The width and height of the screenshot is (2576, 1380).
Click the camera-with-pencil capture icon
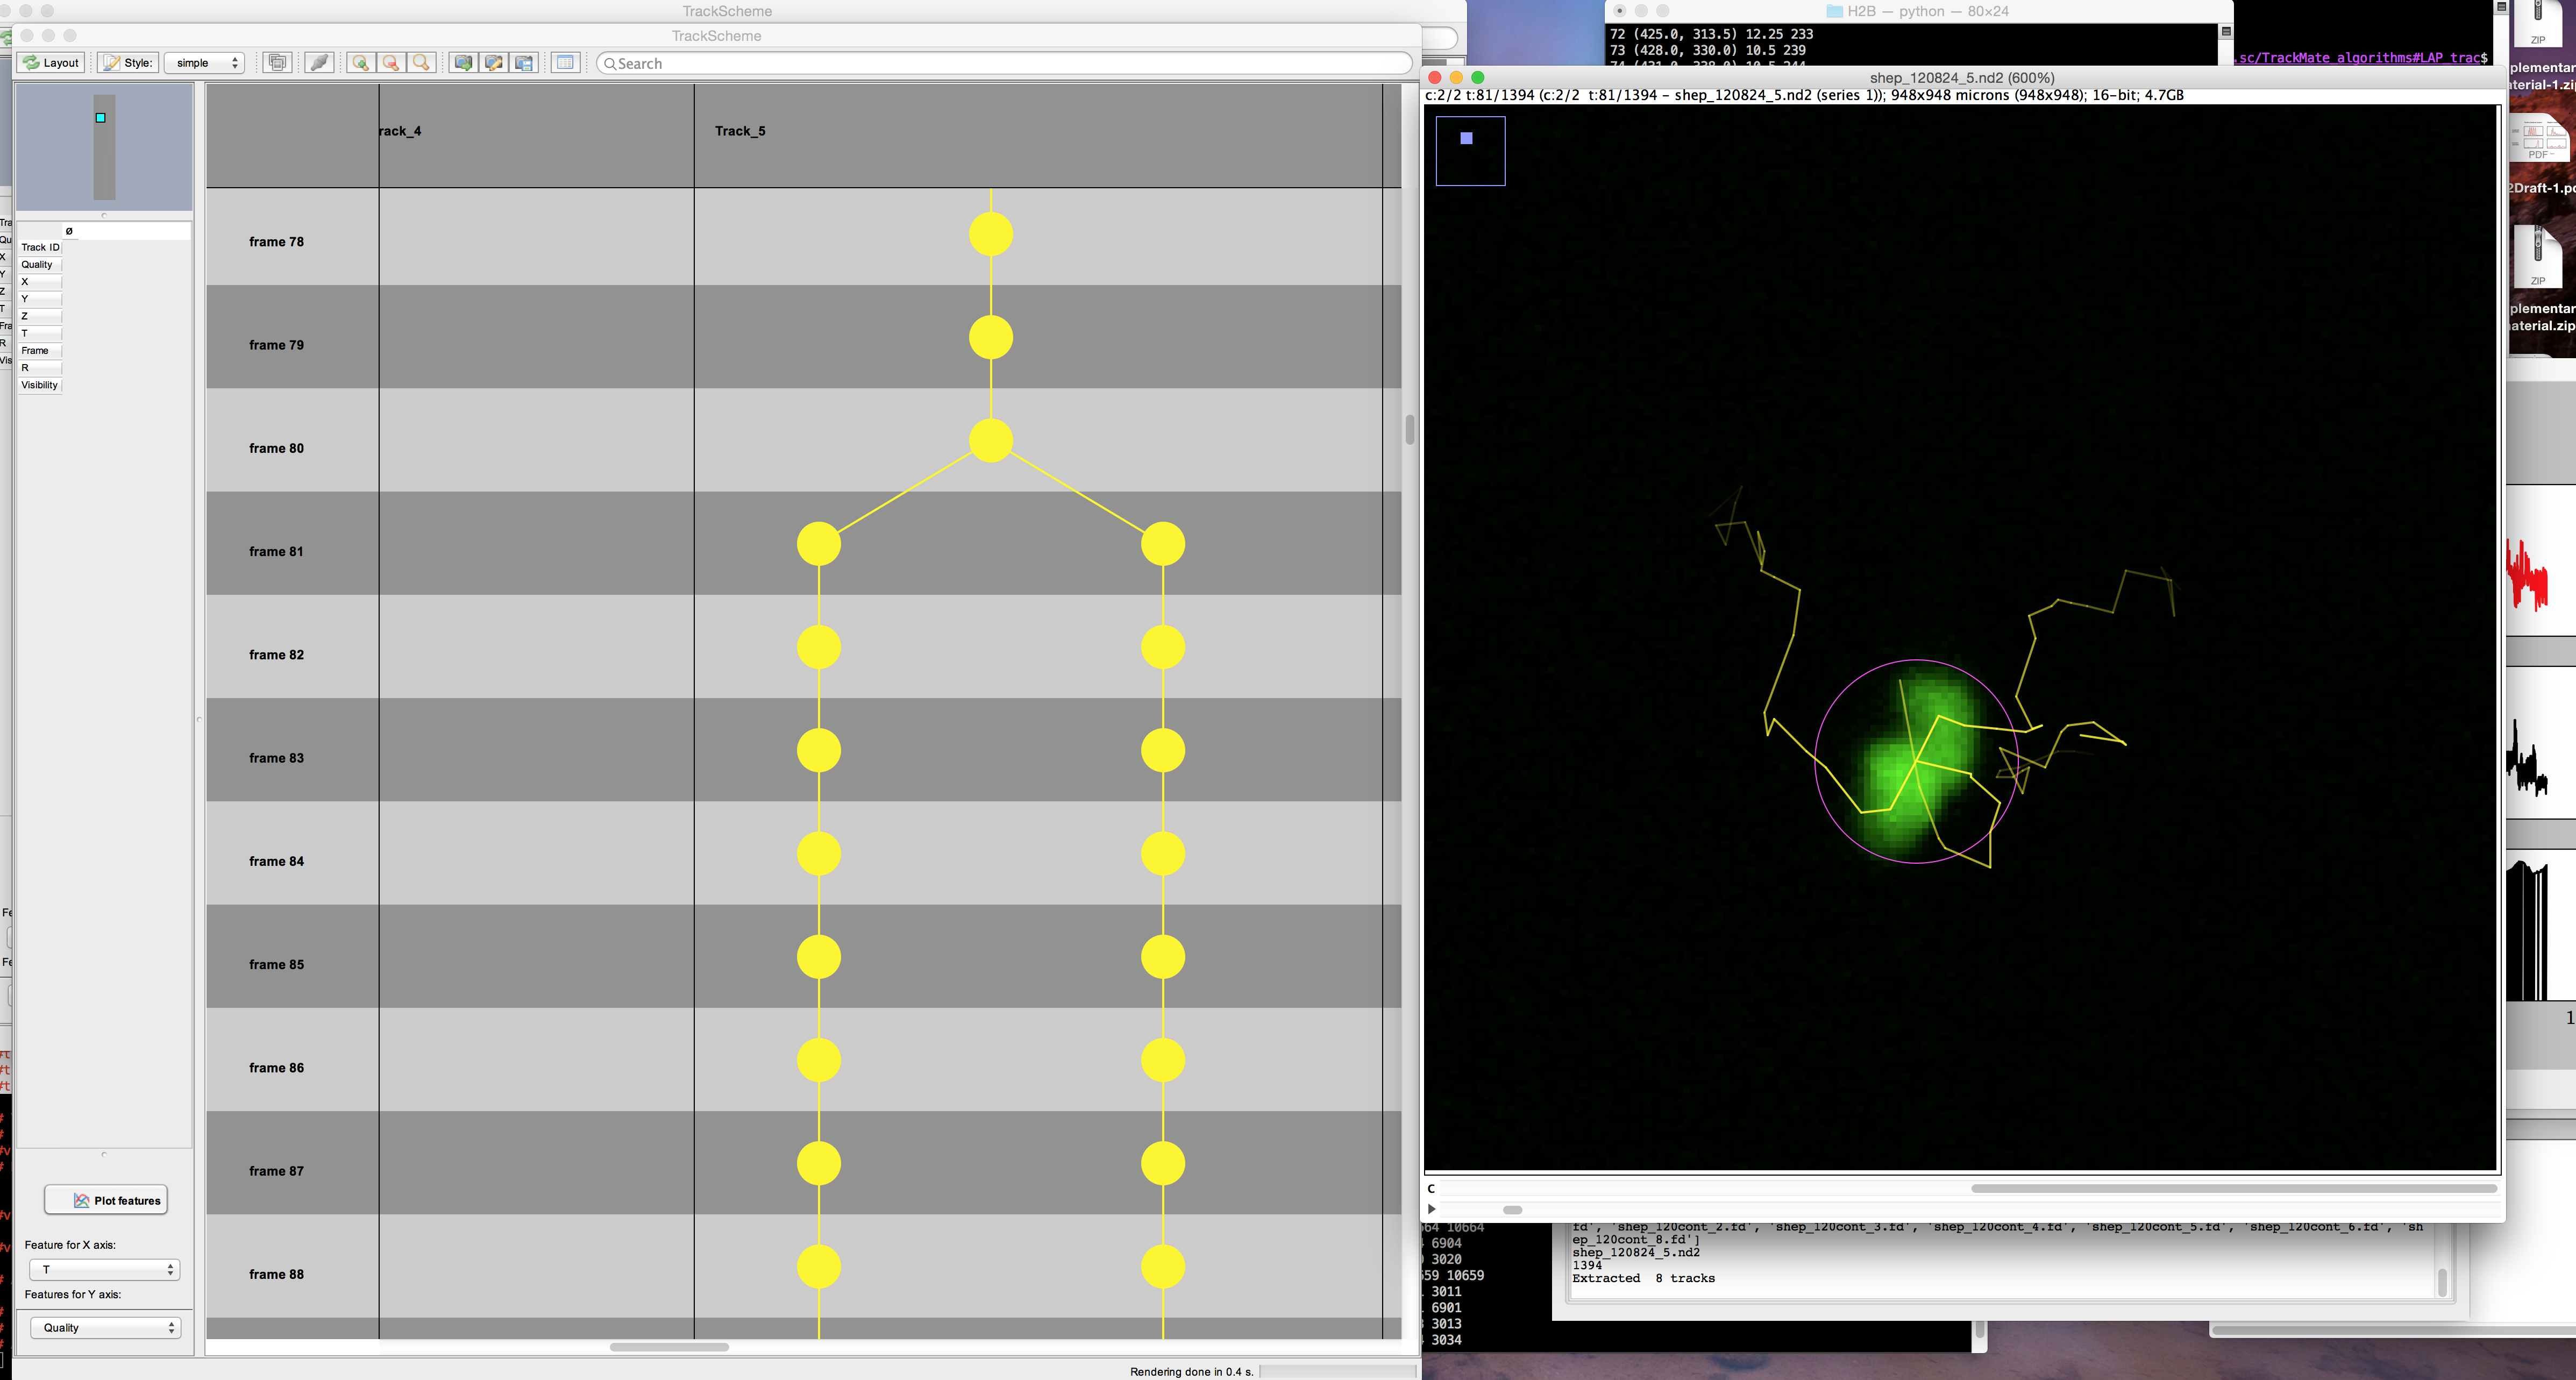pyautogui.click(x=493, y=63)
